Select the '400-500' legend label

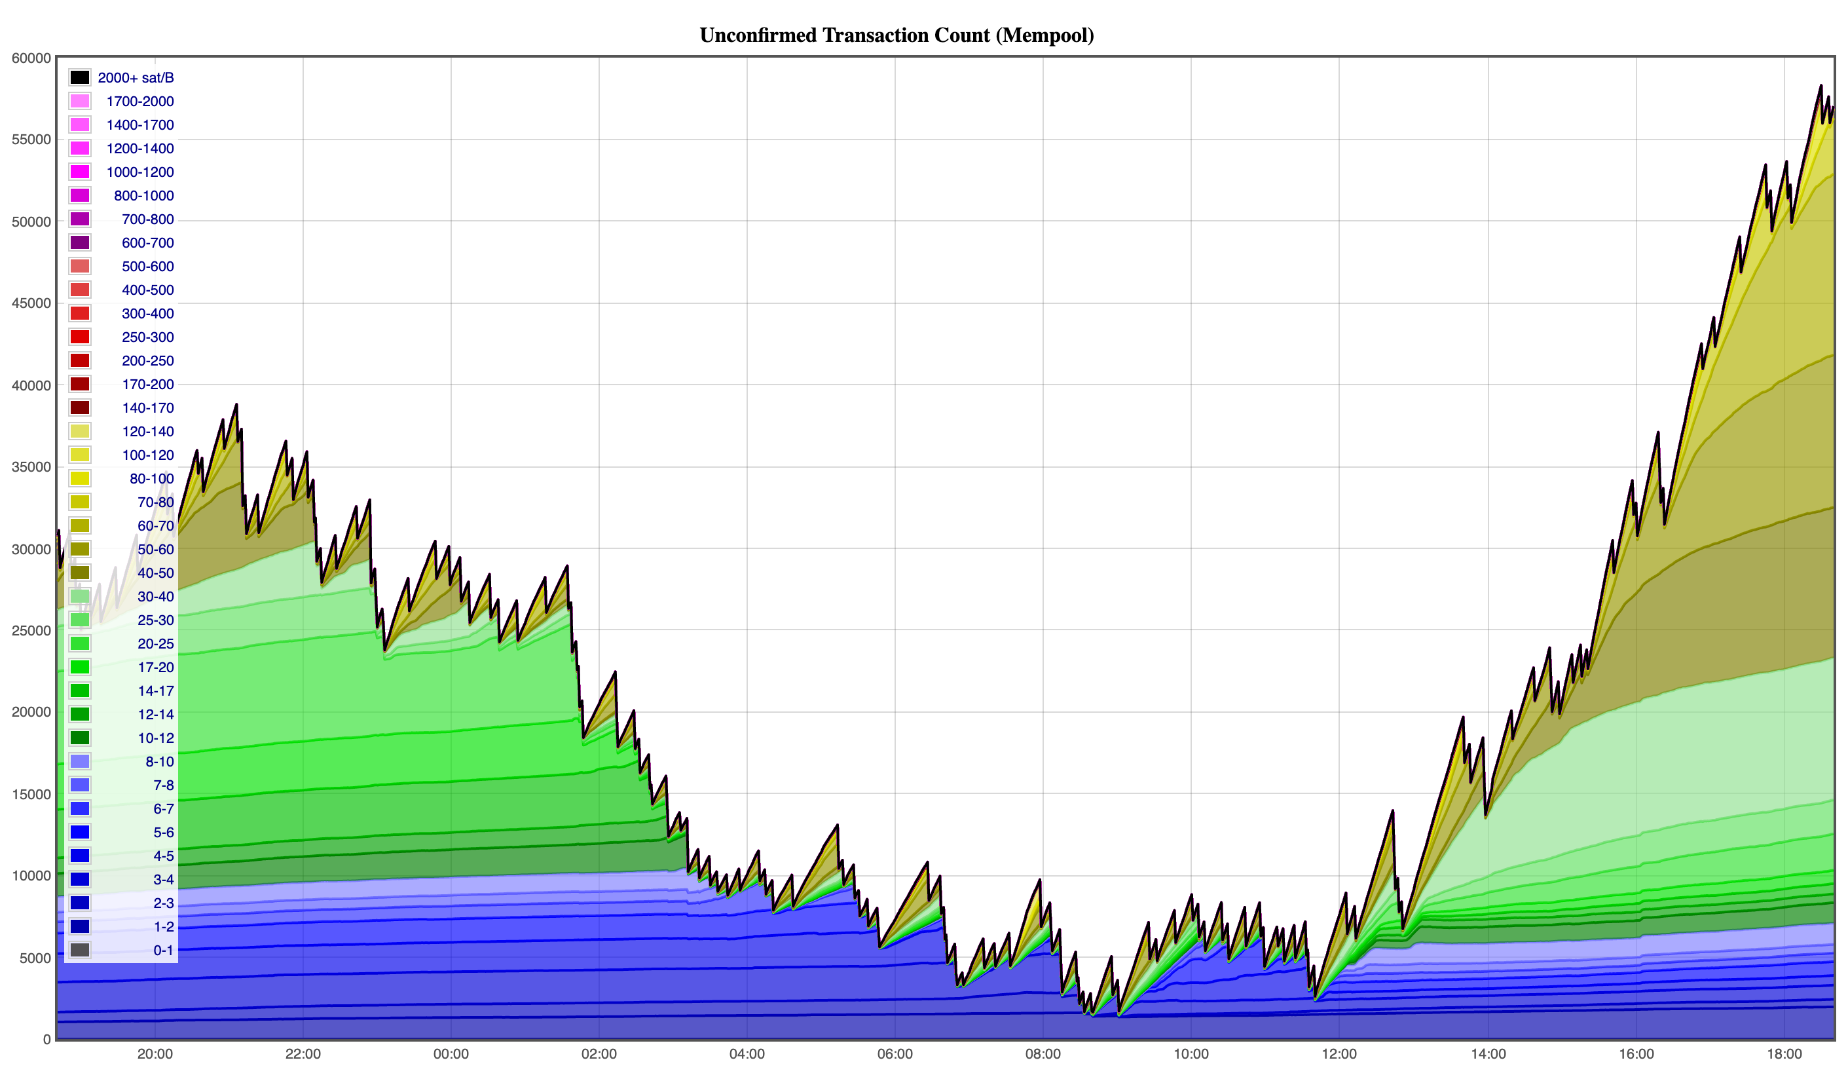coord(147,290)
